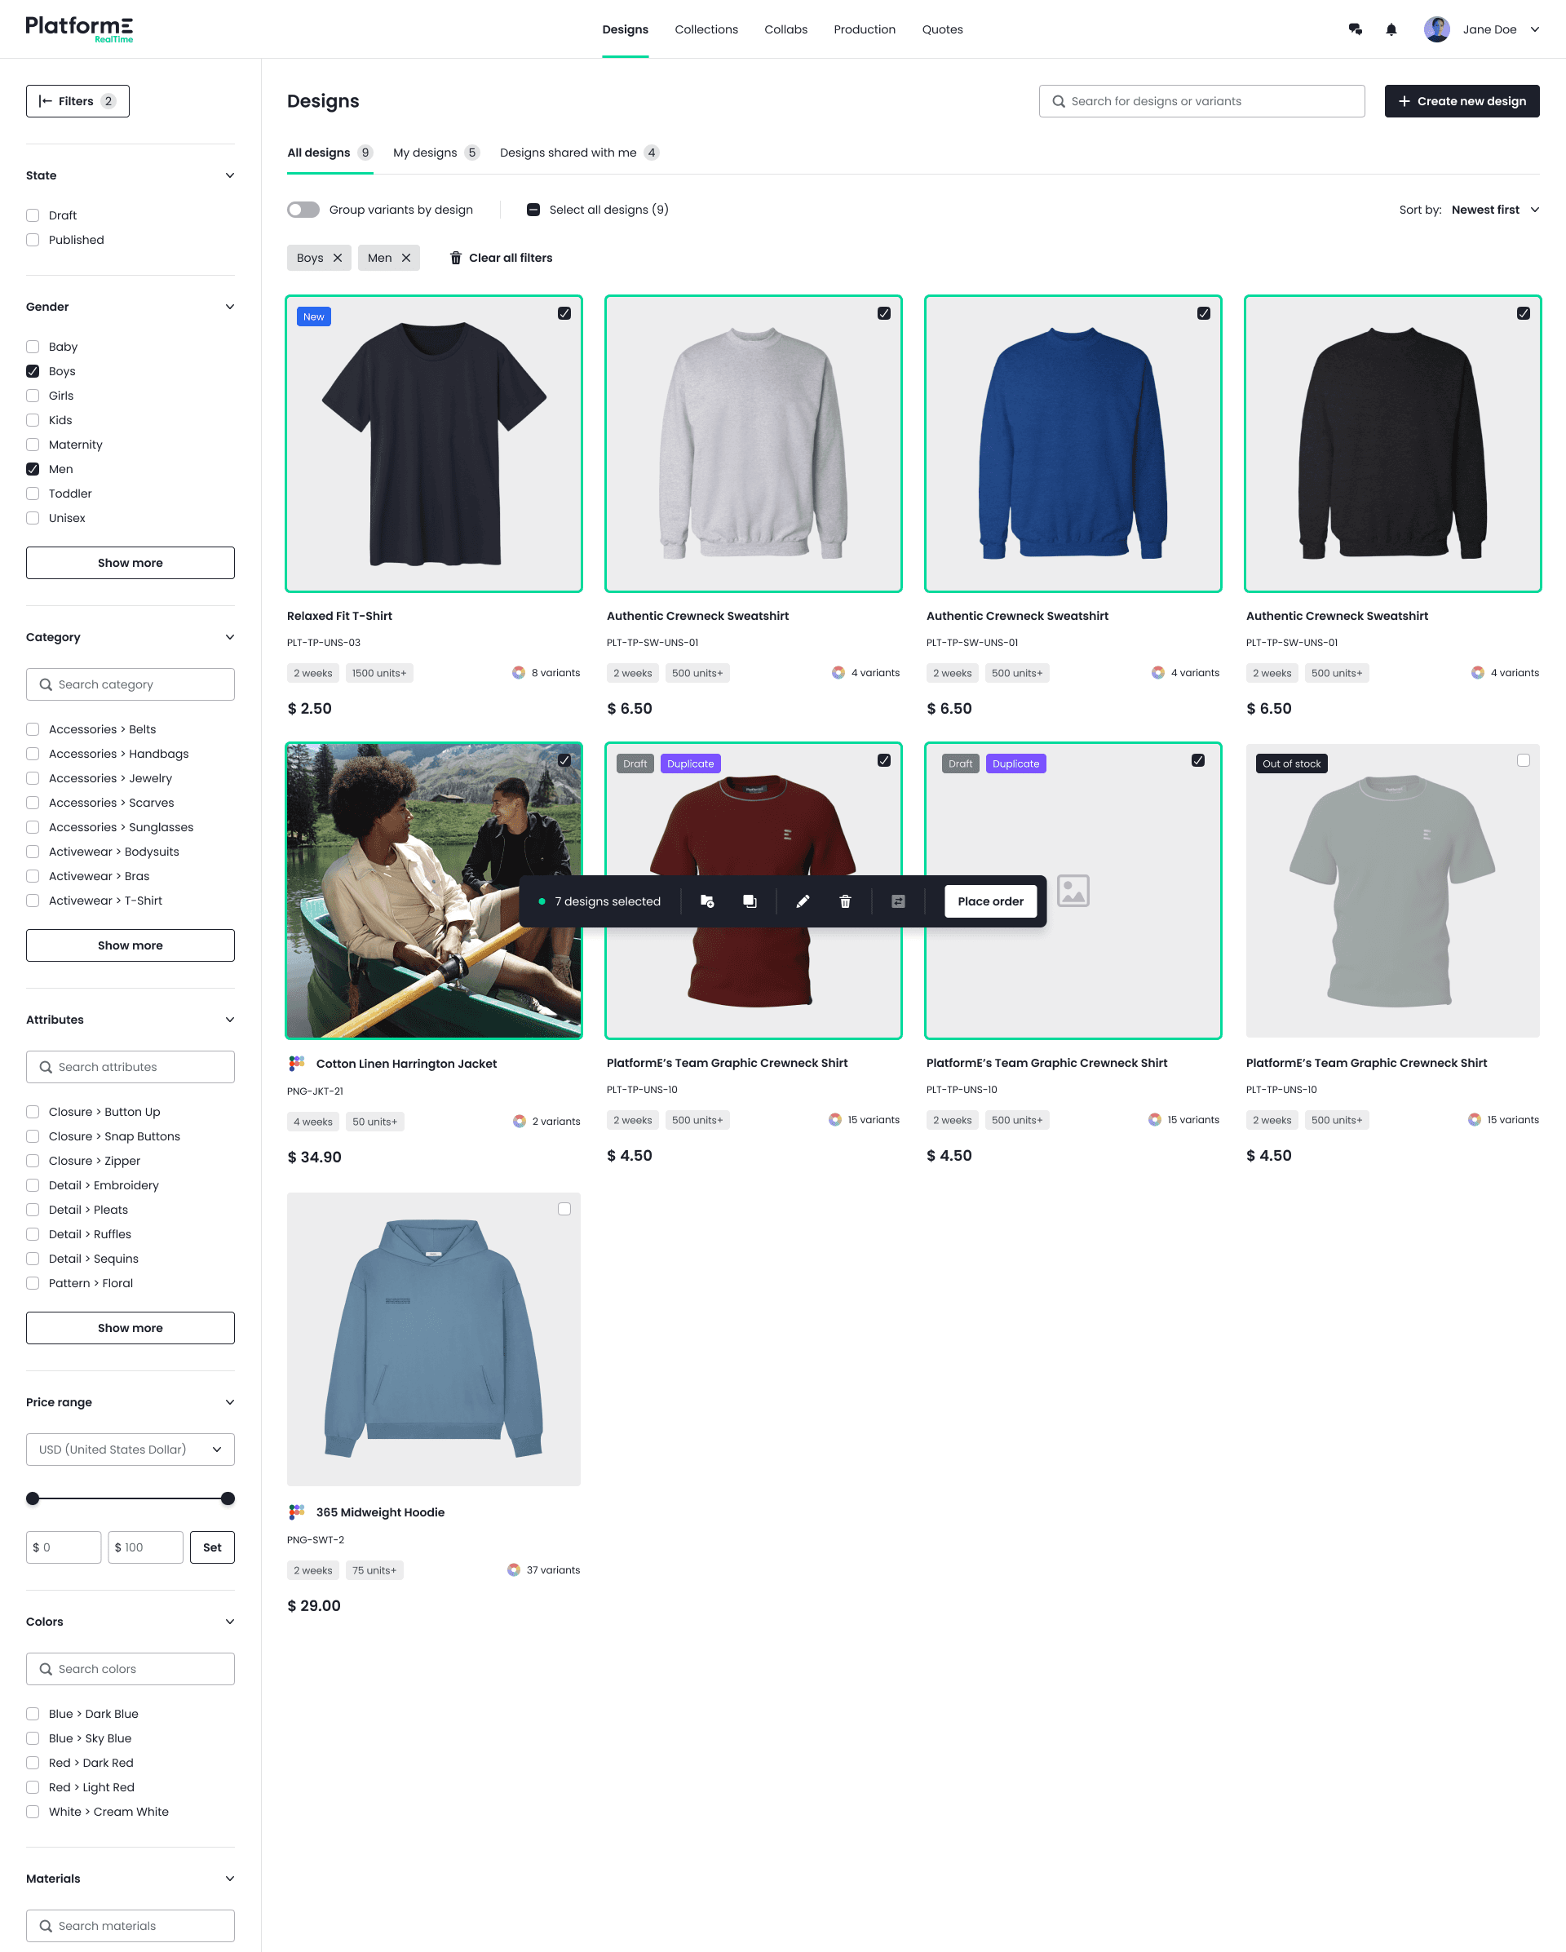Click the swap icon in selection bar
The width and height of the screenshot is (1566, 1952).
coord(898,901)
